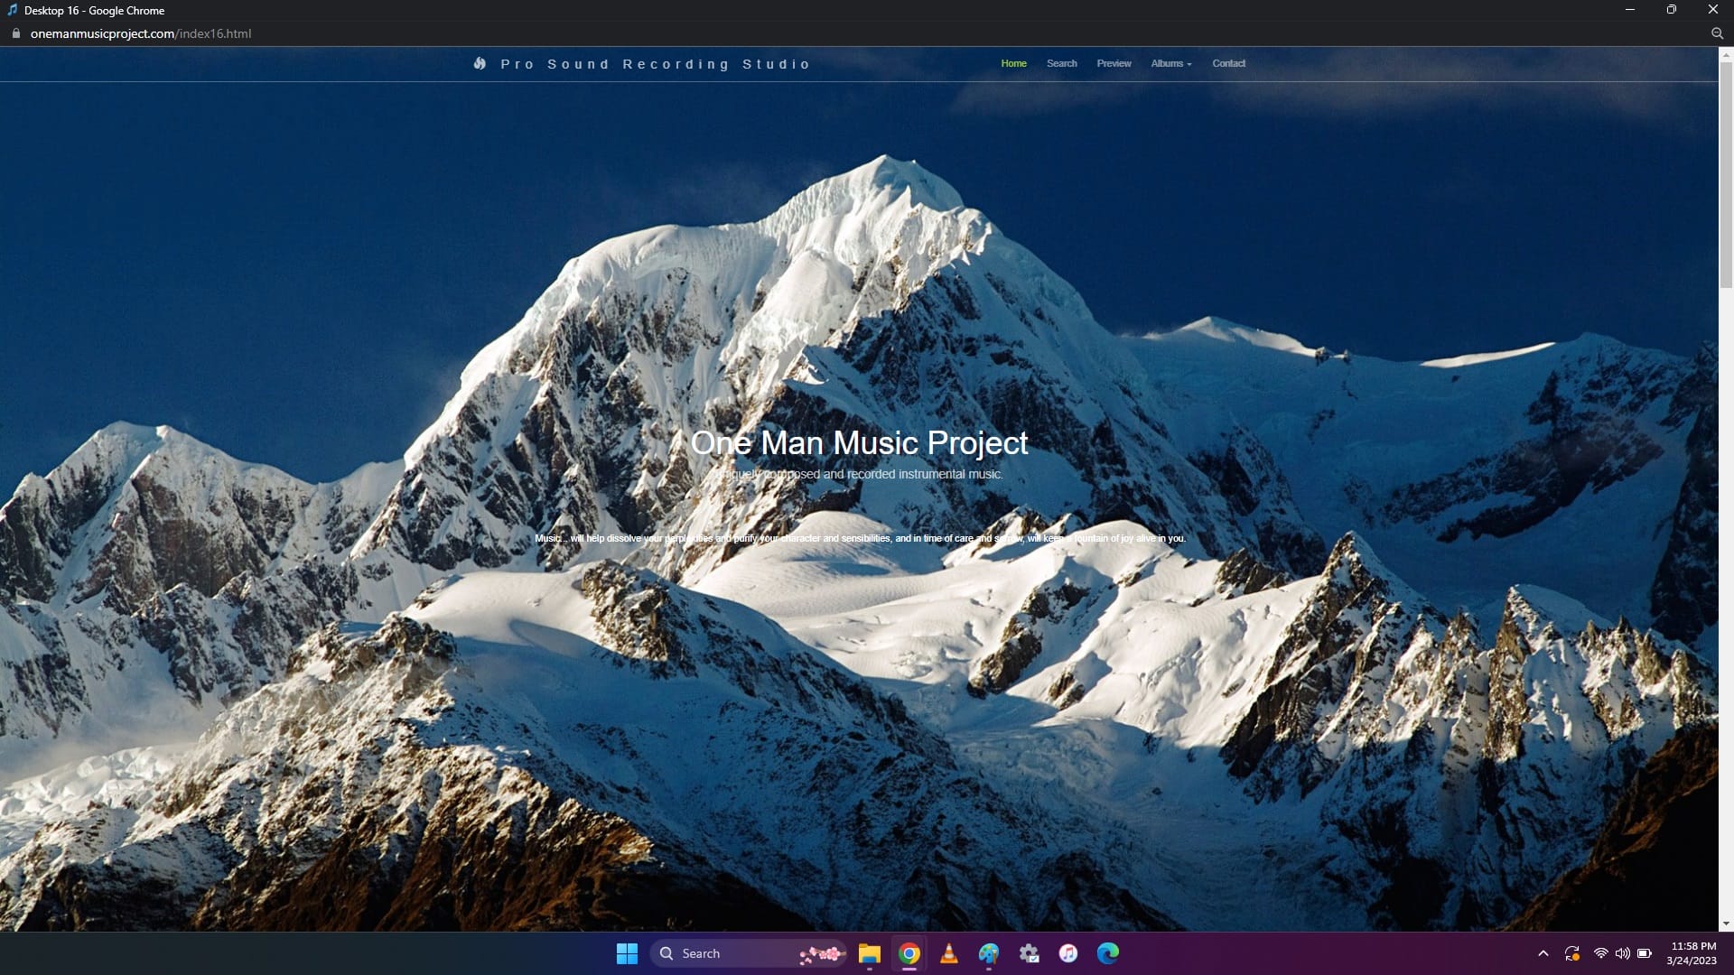Open iTunes from the taskbar
Screen dimensions: 1734x975
(1068, 953)
